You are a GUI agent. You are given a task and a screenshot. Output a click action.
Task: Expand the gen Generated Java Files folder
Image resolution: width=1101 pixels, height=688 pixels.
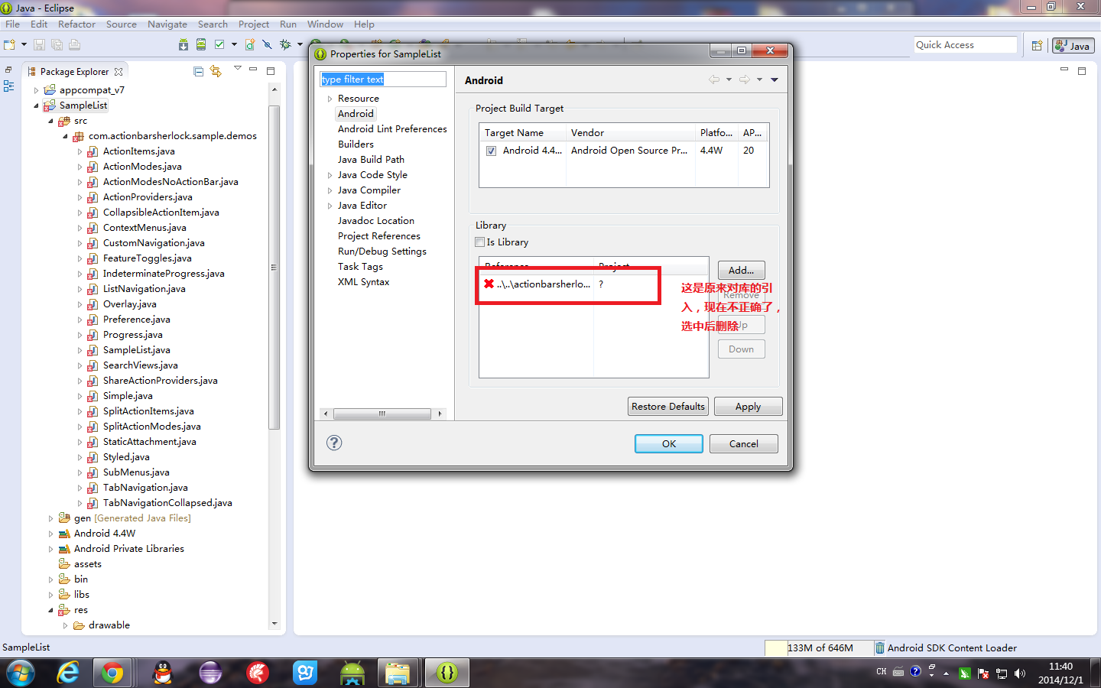pyautogui.click(x=51, y=518)
